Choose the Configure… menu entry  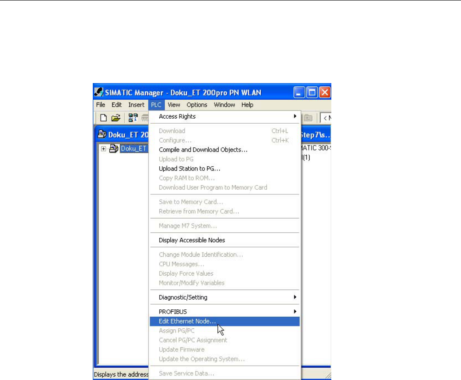pyautogui.click(x=225, y=140)
